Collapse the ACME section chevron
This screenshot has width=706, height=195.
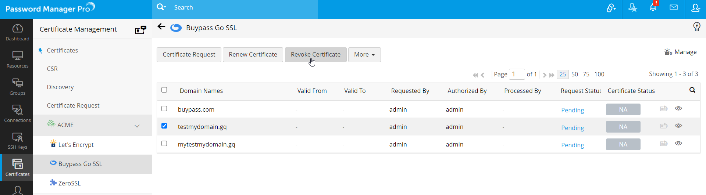pos(137,126)
